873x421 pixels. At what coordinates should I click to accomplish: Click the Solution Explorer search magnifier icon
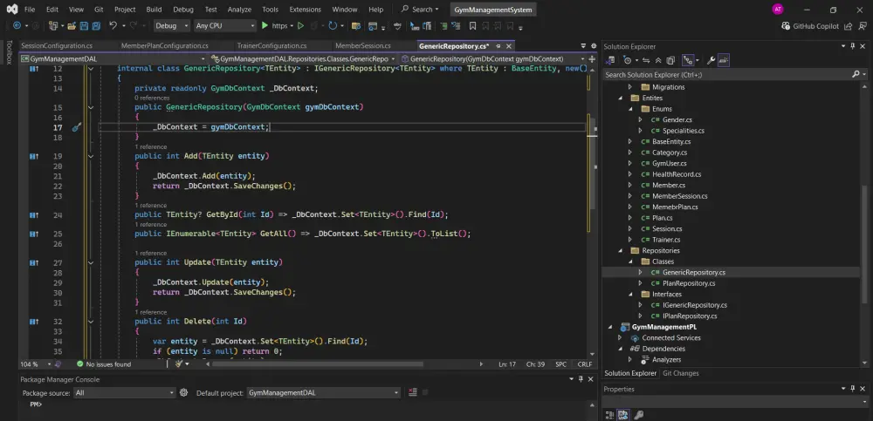click(x=856, y=74)
